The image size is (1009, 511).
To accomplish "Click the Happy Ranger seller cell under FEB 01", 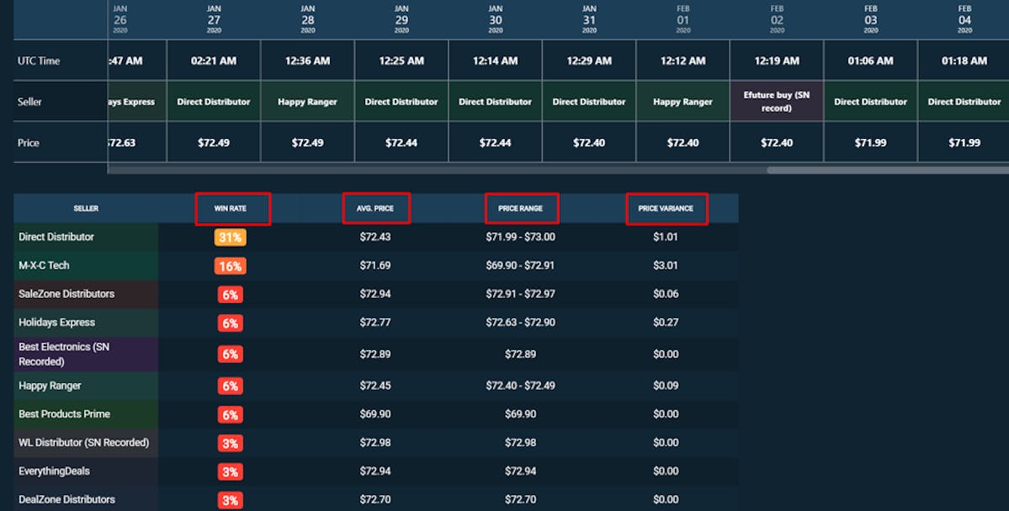I will (682, 102).
